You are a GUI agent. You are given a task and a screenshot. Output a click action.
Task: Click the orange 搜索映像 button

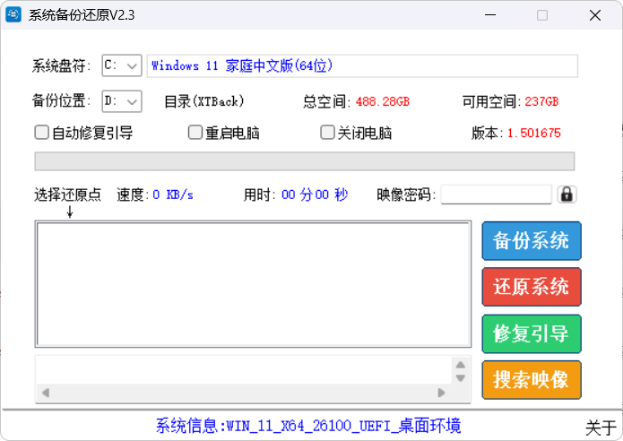pyautogui.click(x=532, y=380)
